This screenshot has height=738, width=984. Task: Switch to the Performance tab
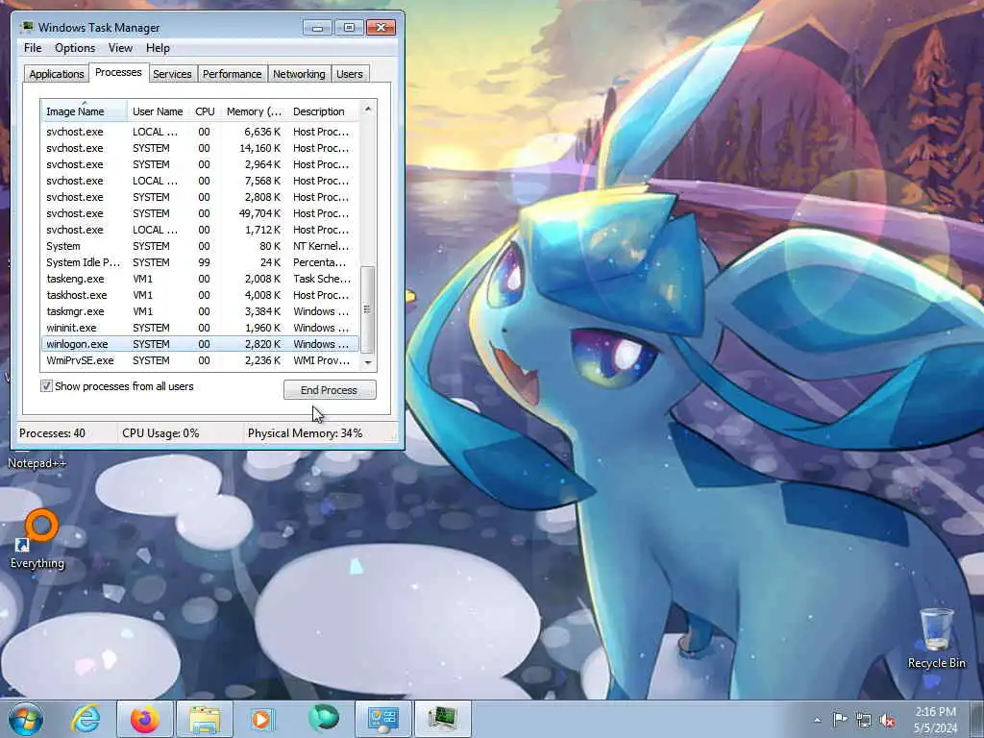(x=232, y=73)
